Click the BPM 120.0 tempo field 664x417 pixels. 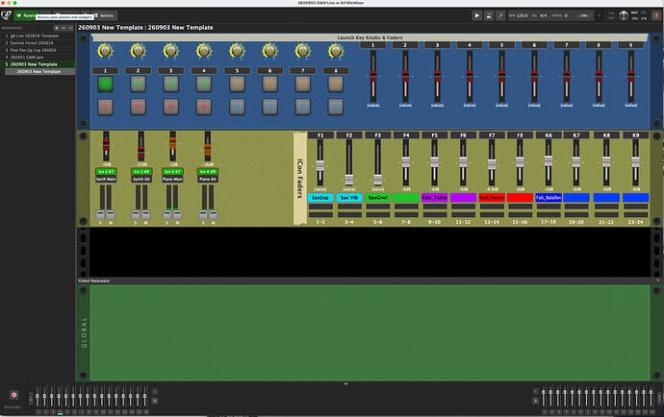519,15
